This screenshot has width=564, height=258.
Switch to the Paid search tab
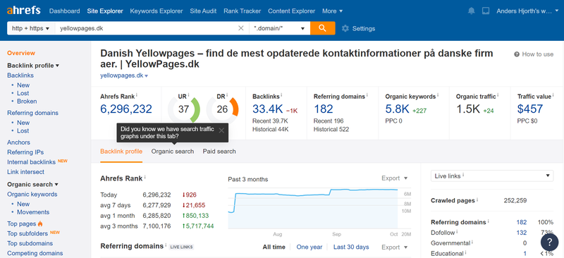(x=219, y=152)
